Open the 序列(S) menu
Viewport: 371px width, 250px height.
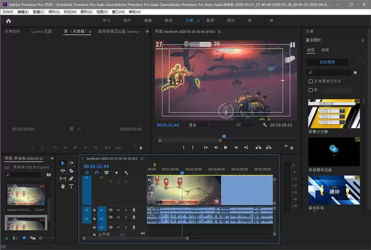coord(54,12)
